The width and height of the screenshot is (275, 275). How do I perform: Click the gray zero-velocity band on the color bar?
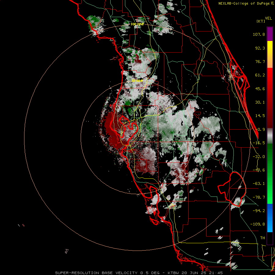[270, 136]
